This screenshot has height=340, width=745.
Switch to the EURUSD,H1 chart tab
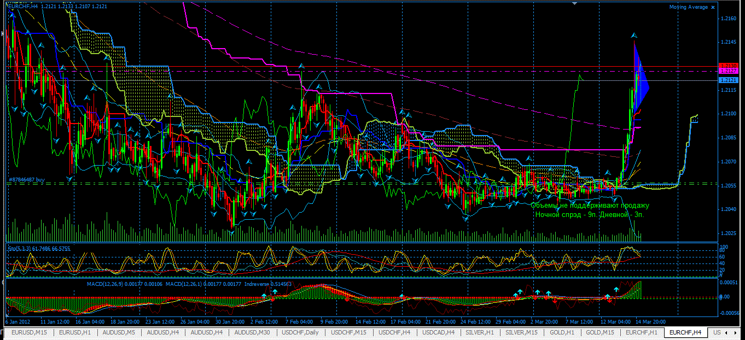point(74,332)
